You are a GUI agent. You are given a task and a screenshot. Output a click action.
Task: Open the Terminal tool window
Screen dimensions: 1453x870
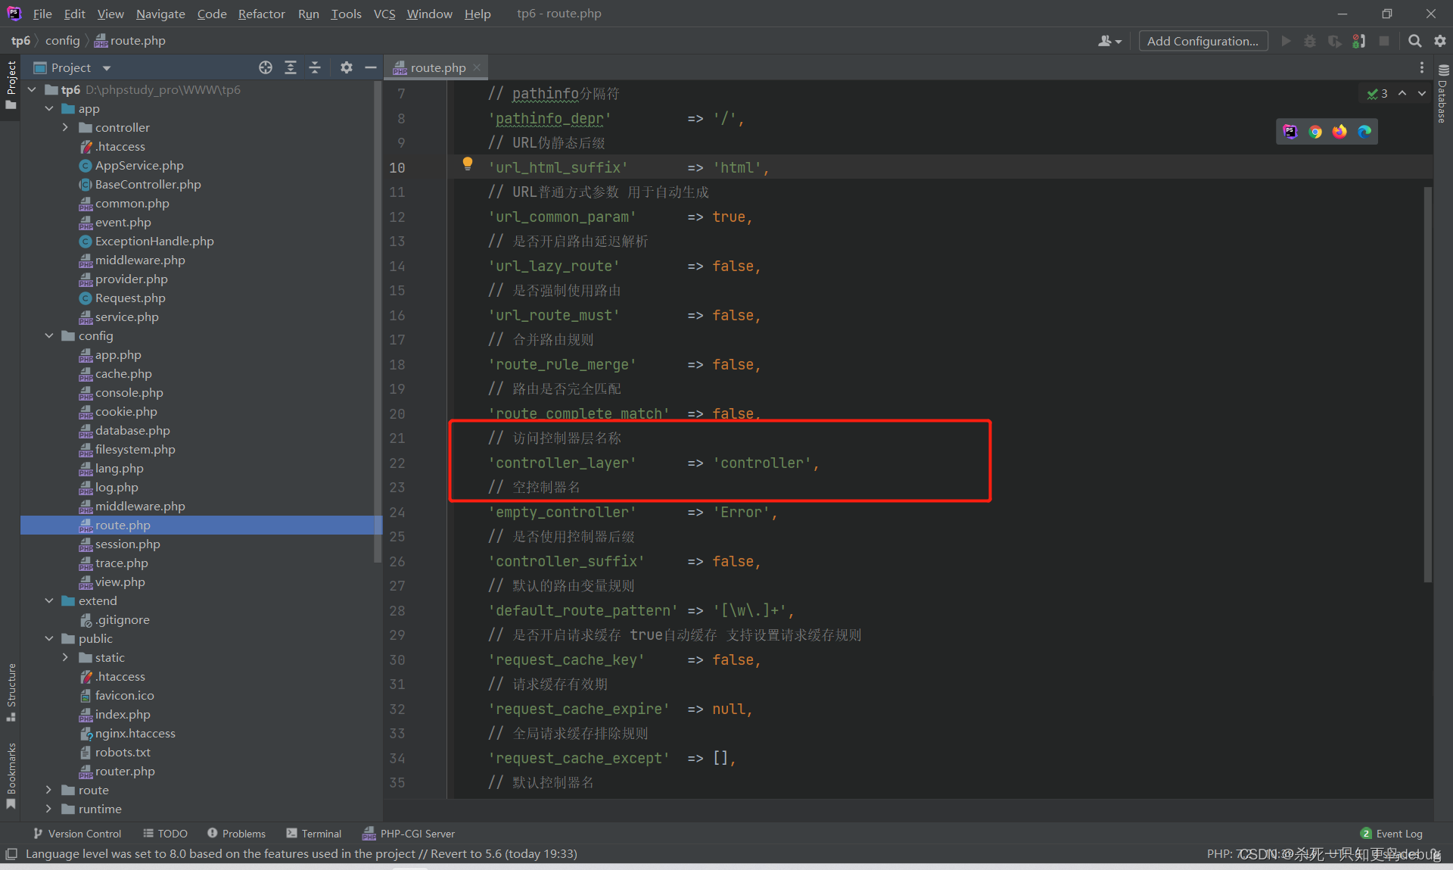[x=313, y=833]
